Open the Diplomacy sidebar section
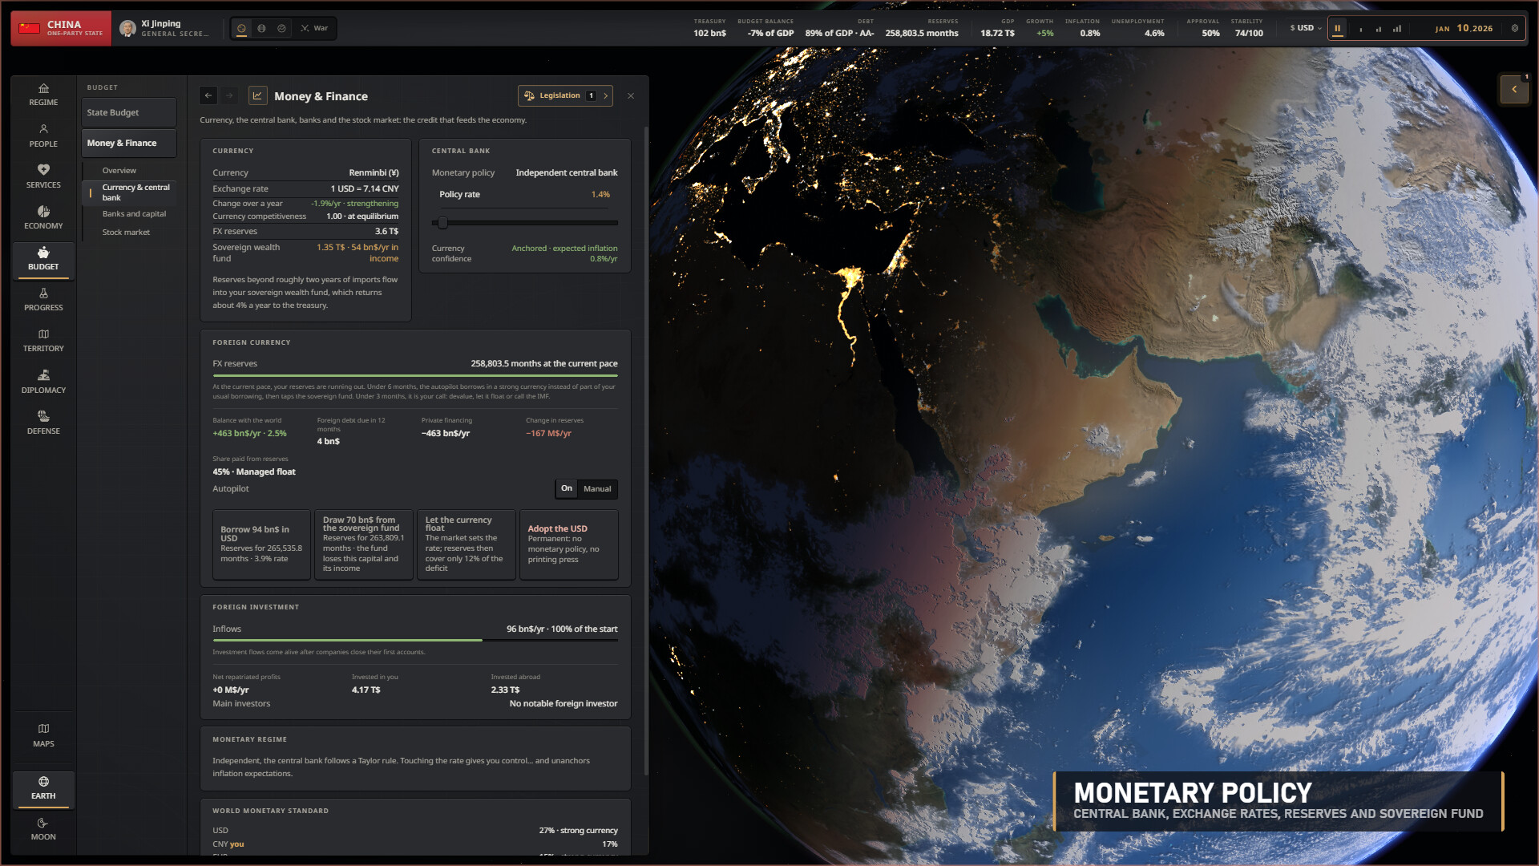 tap(43, 382)
